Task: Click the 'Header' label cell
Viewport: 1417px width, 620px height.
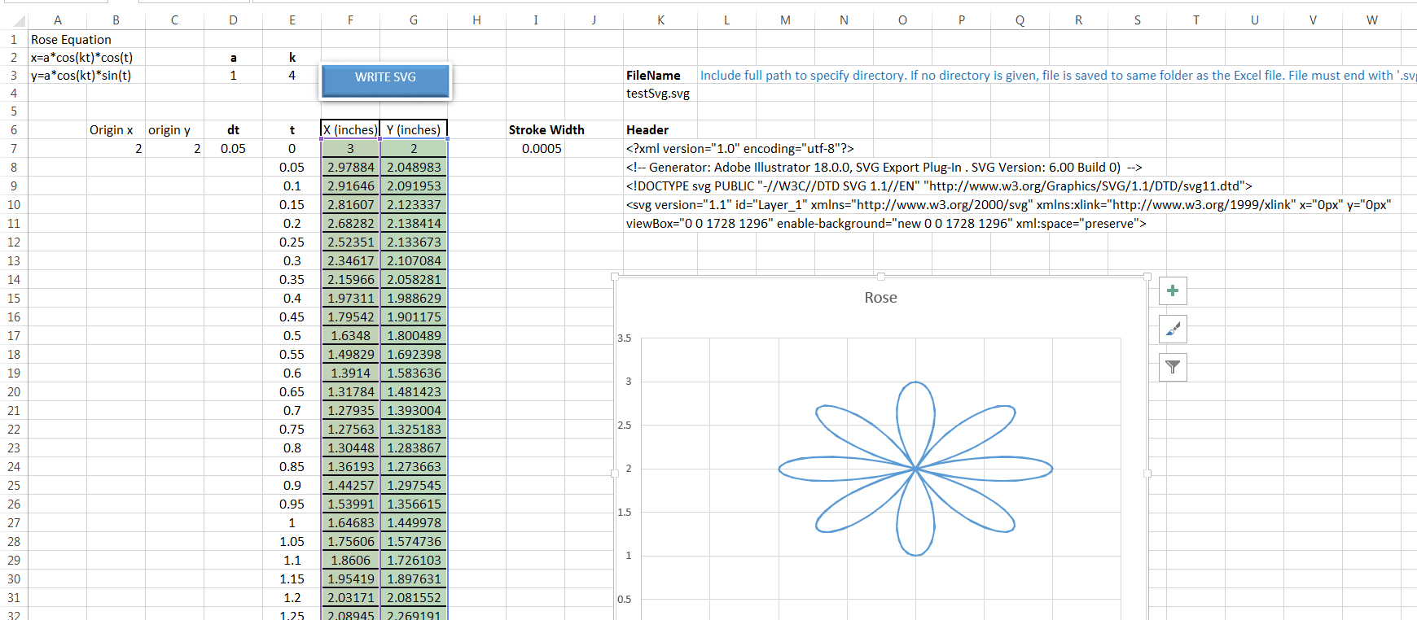Action: [x=660, y=130]
